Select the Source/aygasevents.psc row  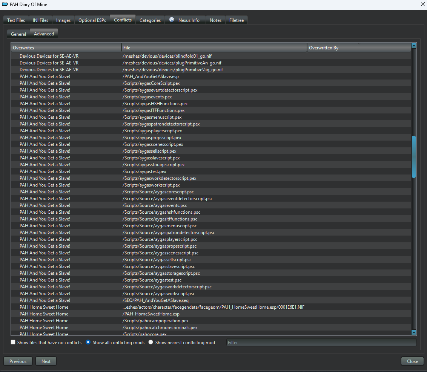coord(211,205)
